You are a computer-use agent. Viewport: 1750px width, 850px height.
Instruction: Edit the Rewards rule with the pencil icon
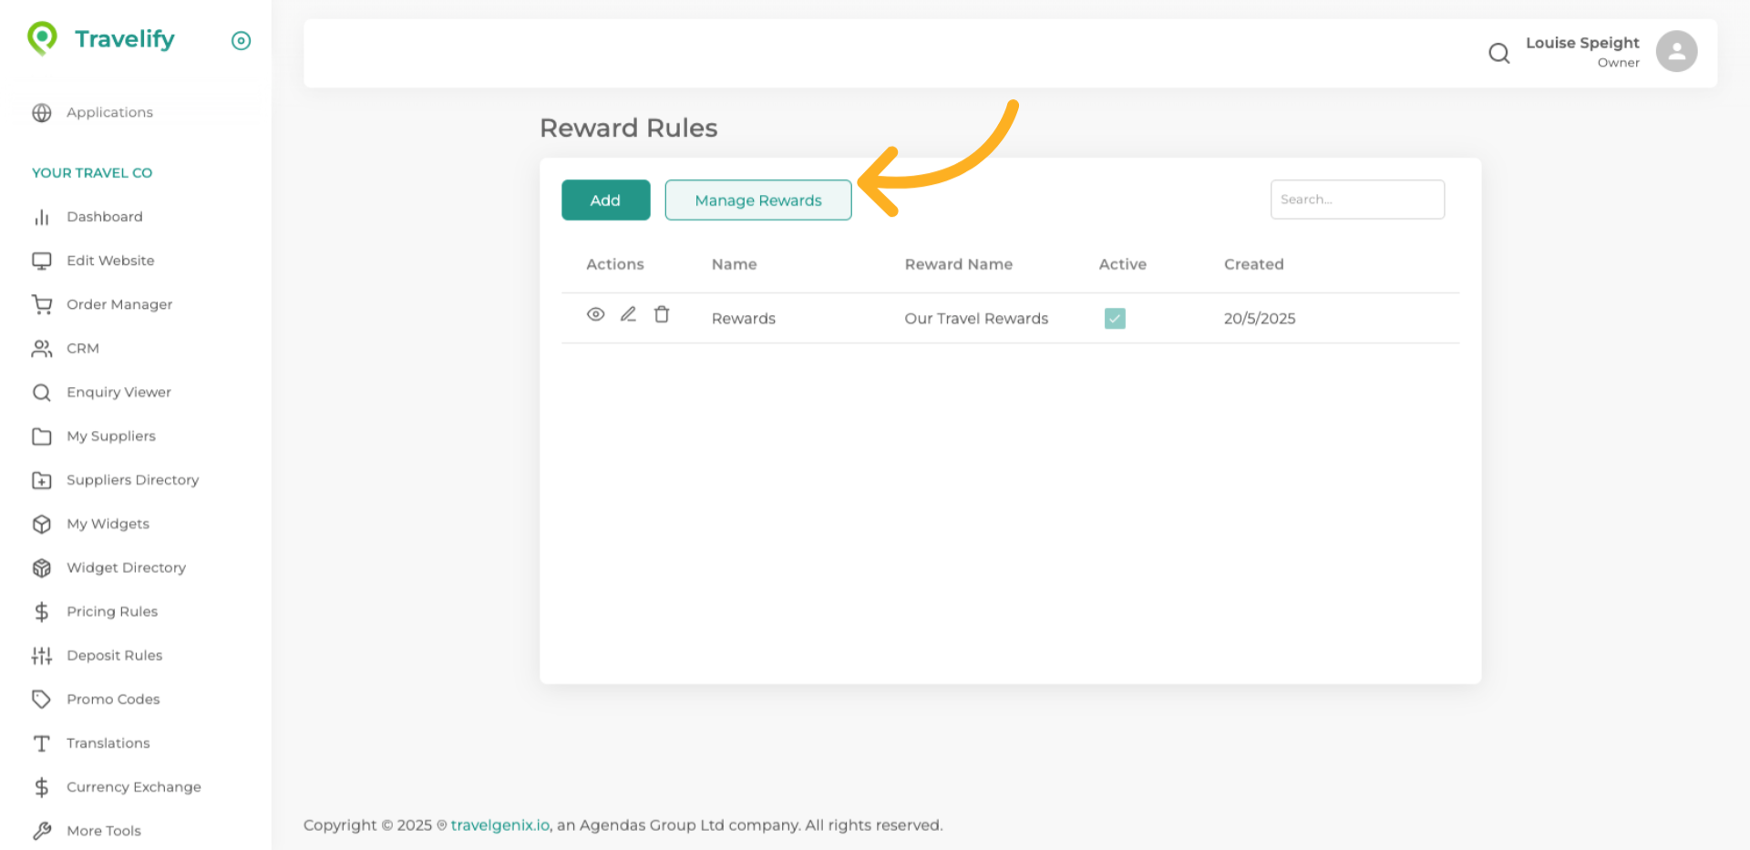click(x=628, y=314)
